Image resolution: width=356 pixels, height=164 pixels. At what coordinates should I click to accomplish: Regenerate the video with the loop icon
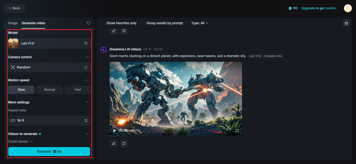(x=124, y=143)
